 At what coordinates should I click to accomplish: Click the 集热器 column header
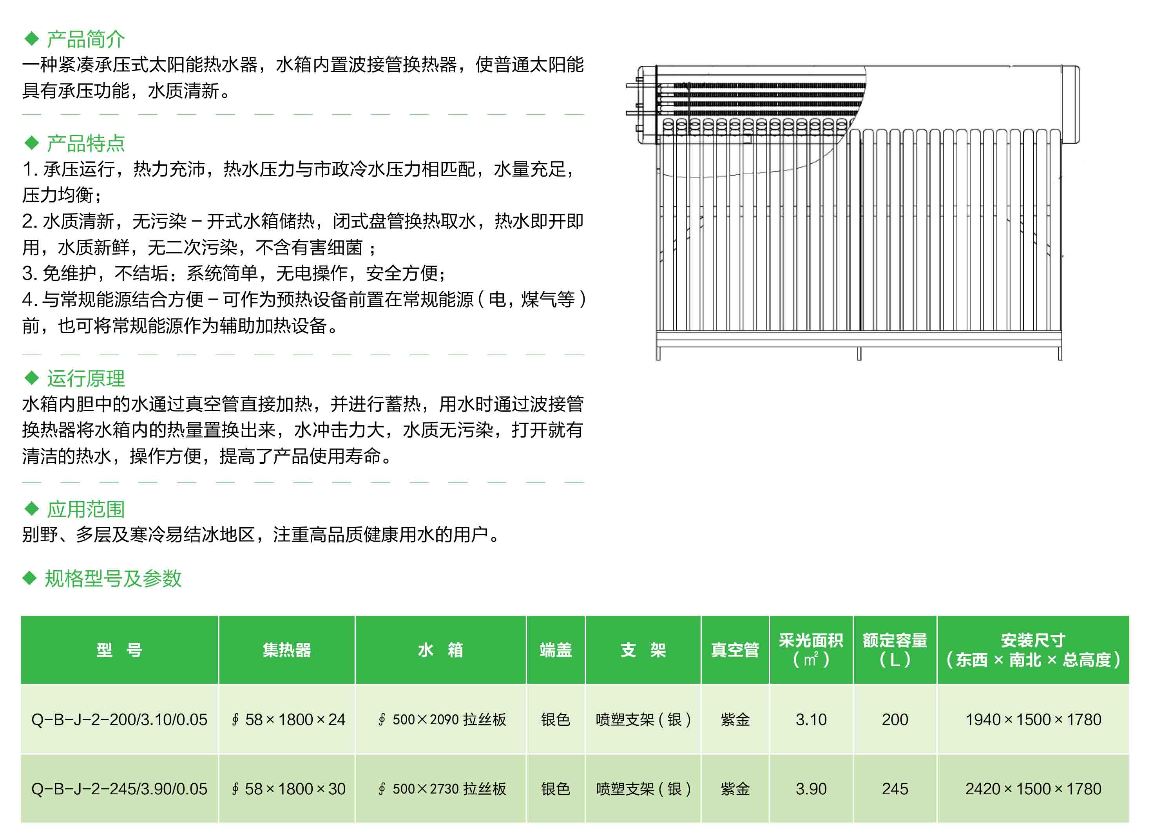coord(286,650)
